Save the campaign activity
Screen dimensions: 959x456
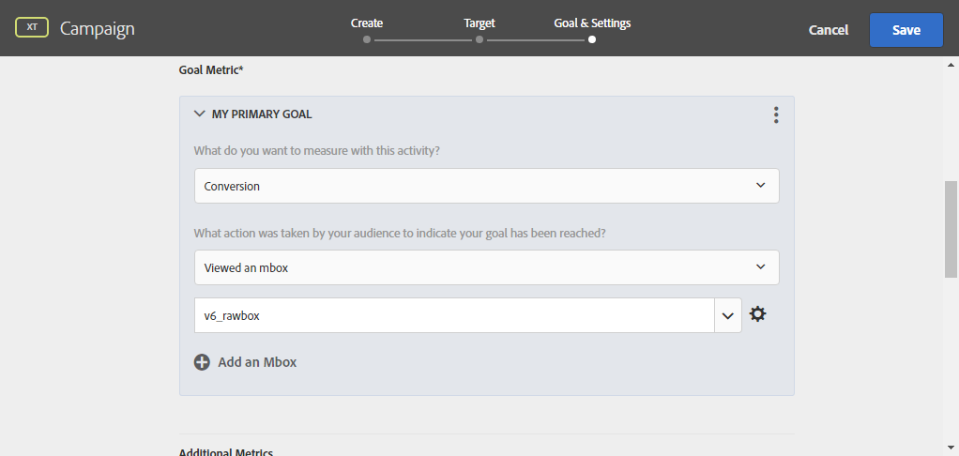click(906, 30)
